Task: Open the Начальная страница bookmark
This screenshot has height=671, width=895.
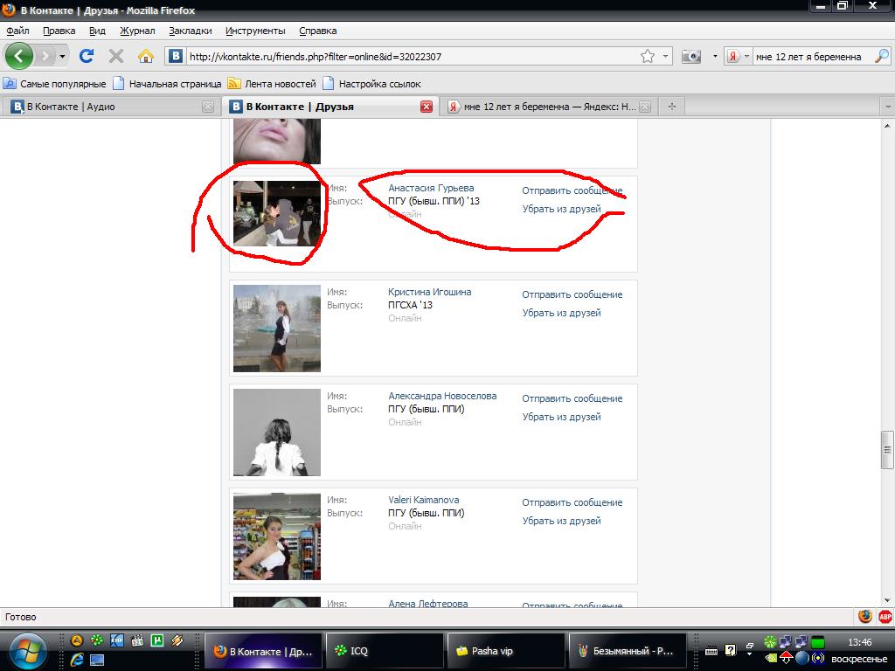Action: tap(167, 84)
